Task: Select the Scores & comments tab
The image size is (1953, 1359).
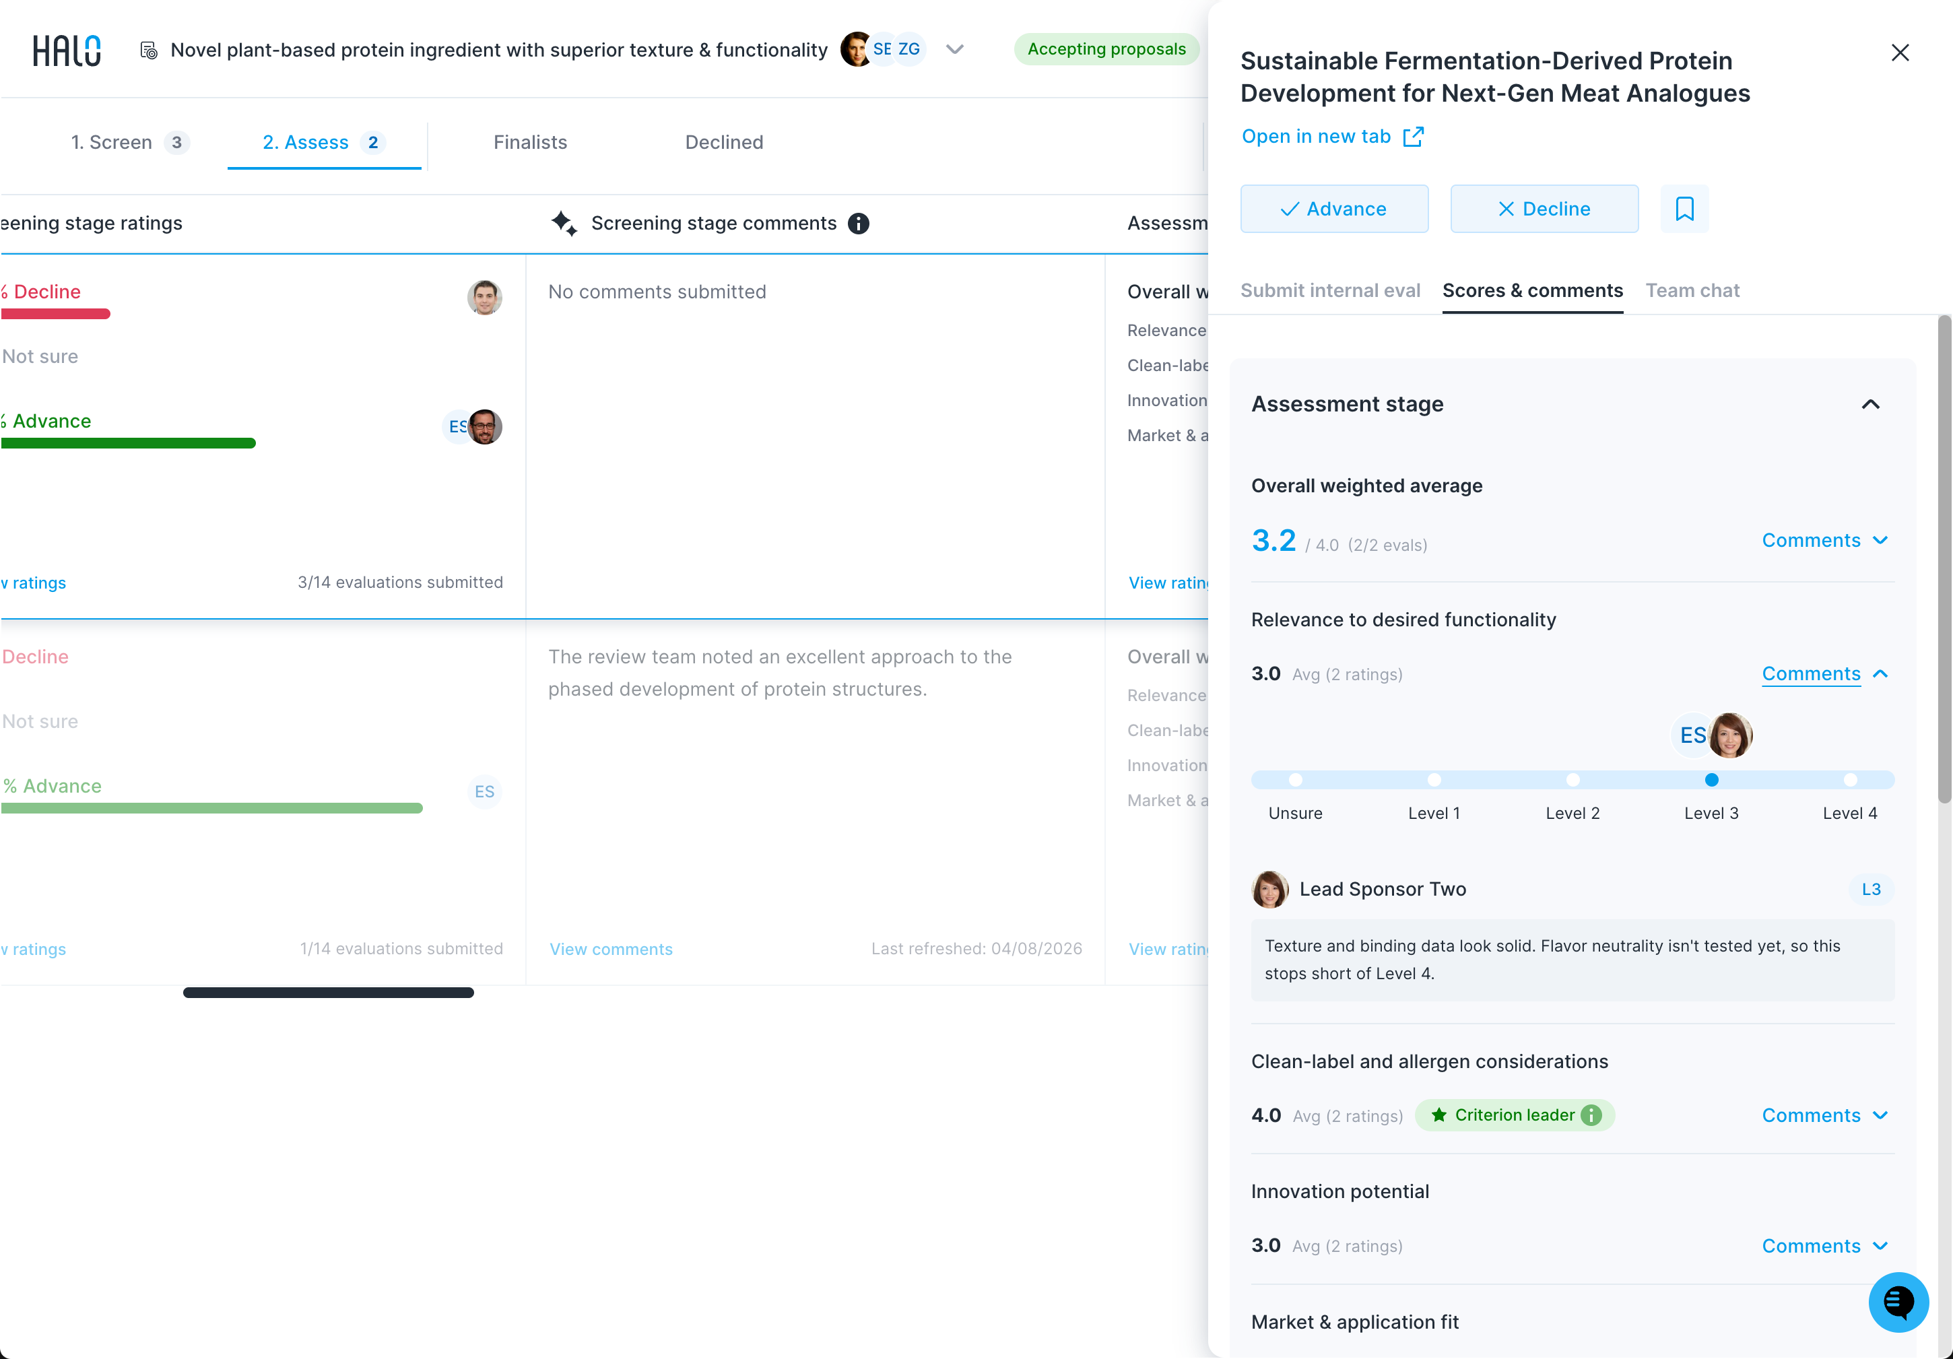Action: [1532, 291]
